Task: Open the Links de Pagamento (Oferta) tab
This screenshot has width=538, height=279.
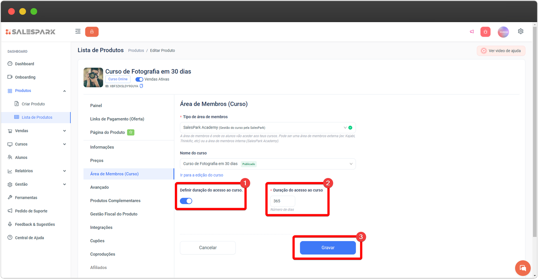Action: tap(117, 119)
